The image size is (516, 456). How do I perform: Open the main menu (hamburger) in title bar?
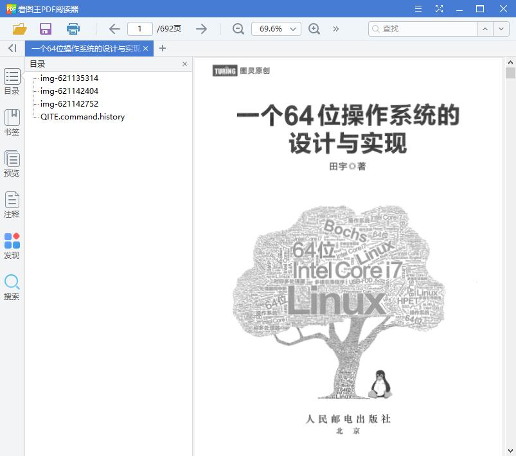pos(418,8)
